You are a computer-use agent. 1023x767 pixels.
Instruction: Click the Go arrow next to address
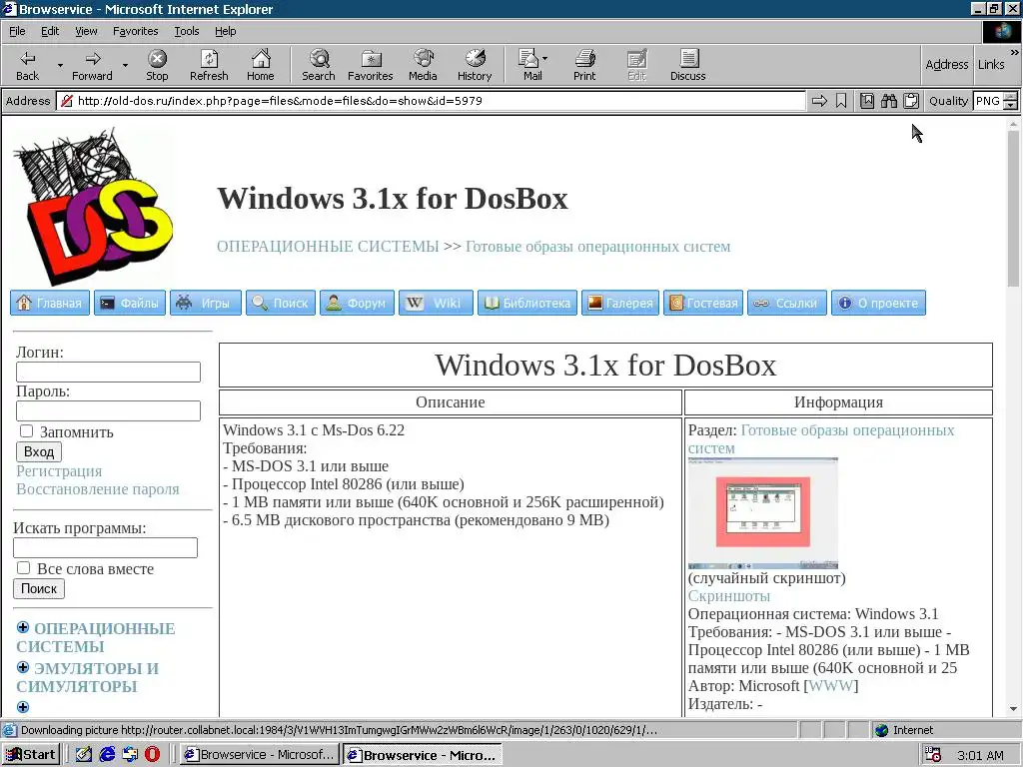click(819, 101)
